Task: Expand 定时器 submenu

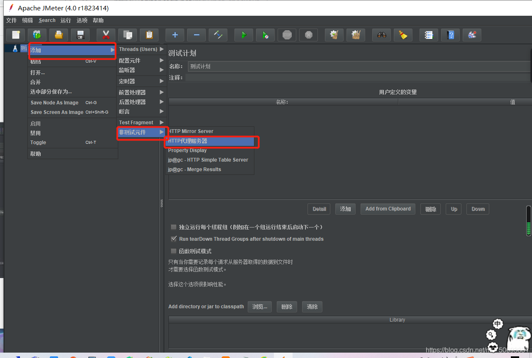Action: tap(141, 81)
